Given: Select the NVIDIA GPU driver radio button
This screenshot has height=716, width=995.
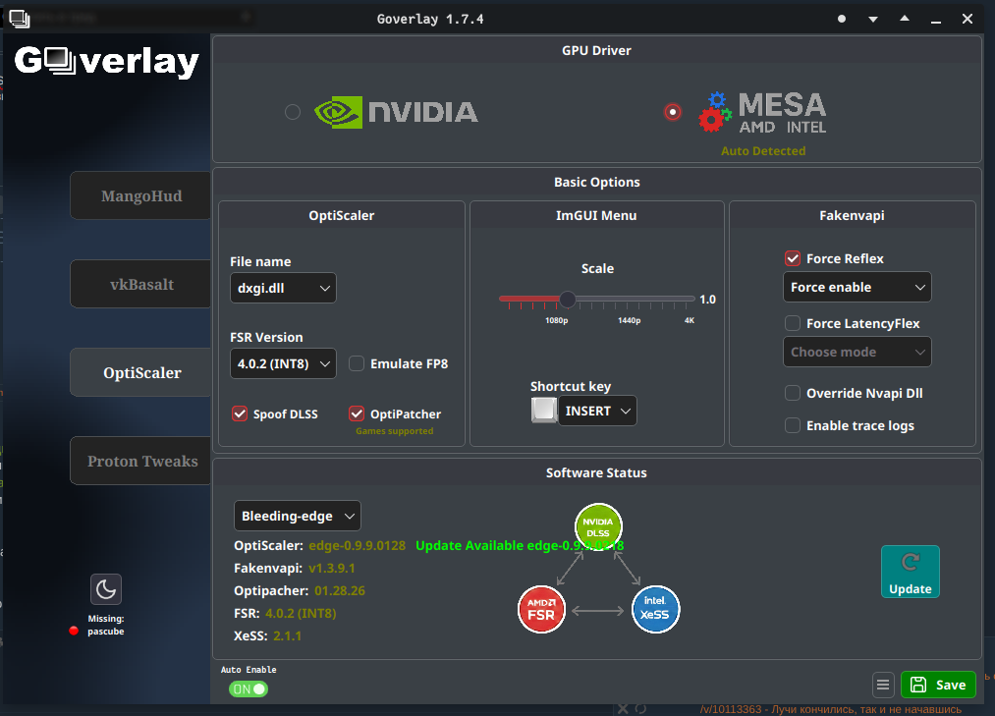Looking at the screenshot, I should [293, 112].
